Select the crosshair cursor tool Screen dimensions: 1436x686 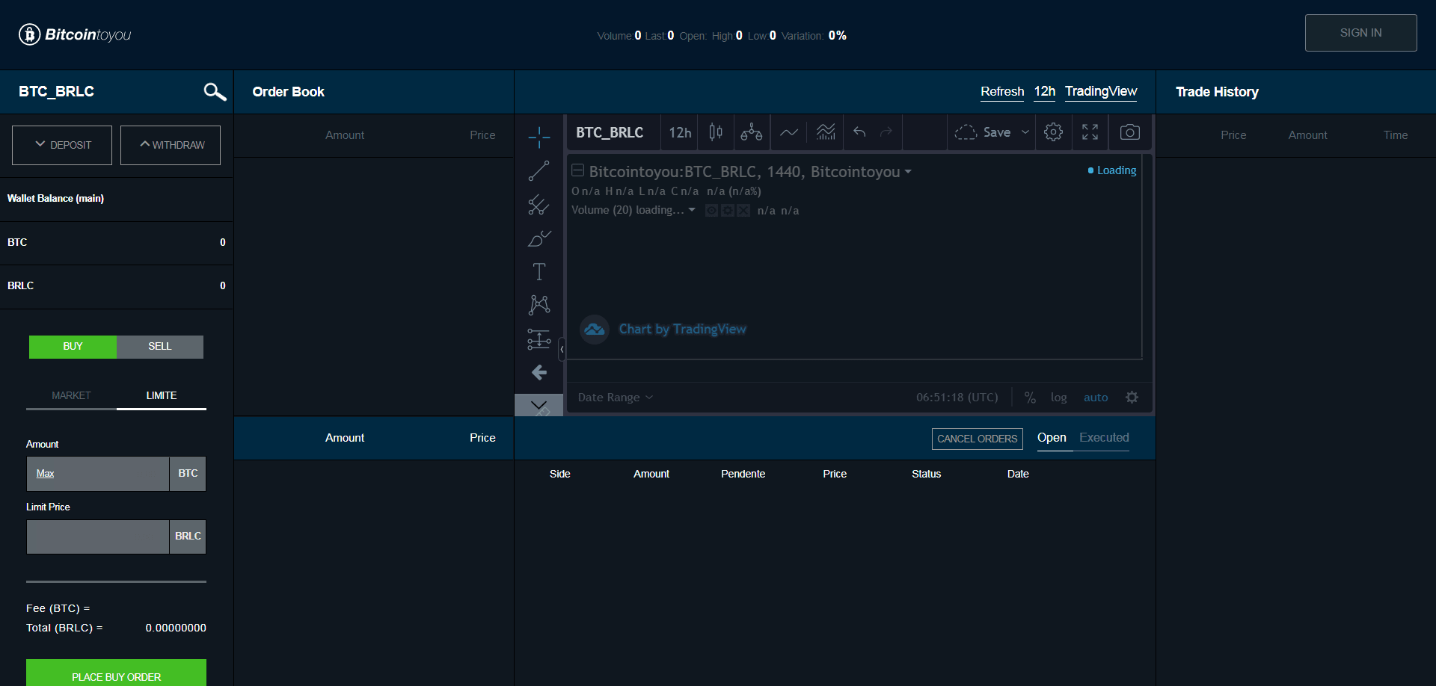click(538, 137)
